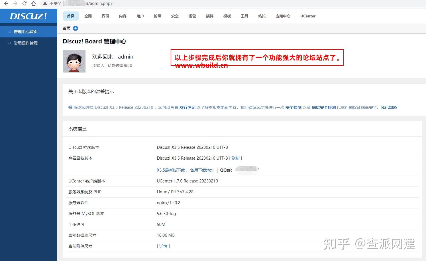Image resolution: width=426 pixels, height=261 pixels.
Task: Switch to the 插件 tab
Action: pos(209,16)
